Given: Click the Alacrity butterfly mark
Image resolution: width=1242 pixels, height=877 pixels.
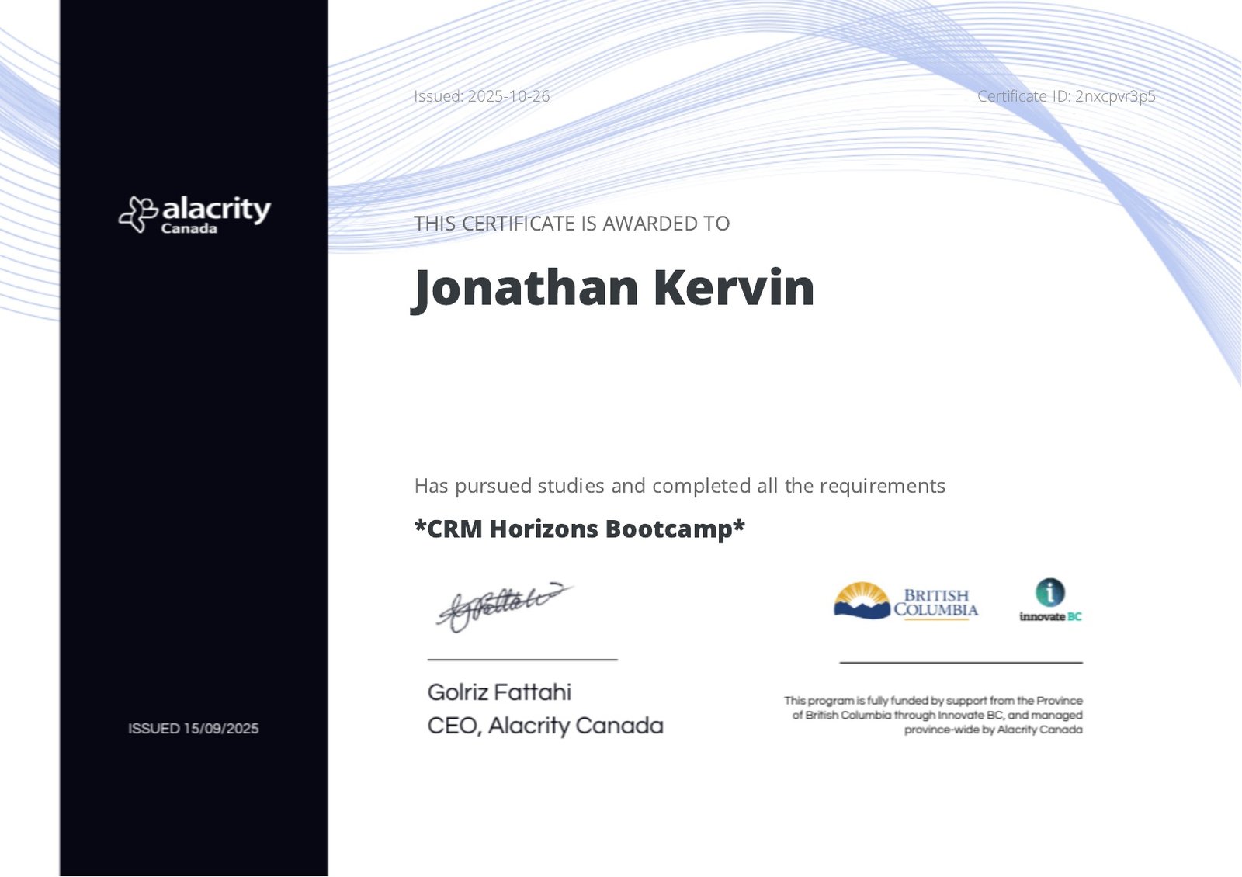Looking at the screenshot, I should 137,213.
